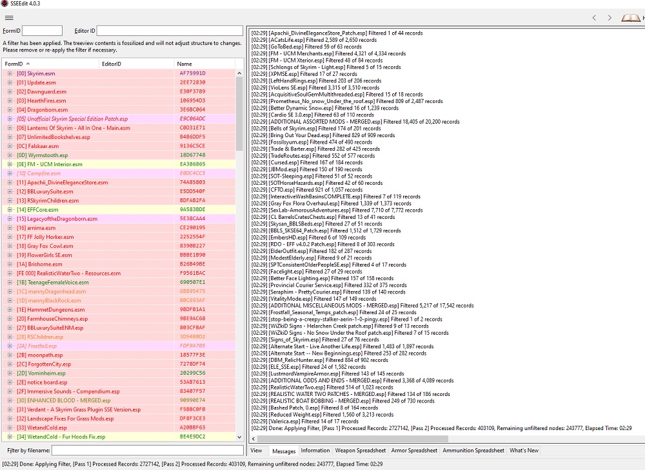Select the [07] UnlimitedBookshelves.esp row
Image resolution: width=645 pixels, height=470 pixels.
point(119,136)
